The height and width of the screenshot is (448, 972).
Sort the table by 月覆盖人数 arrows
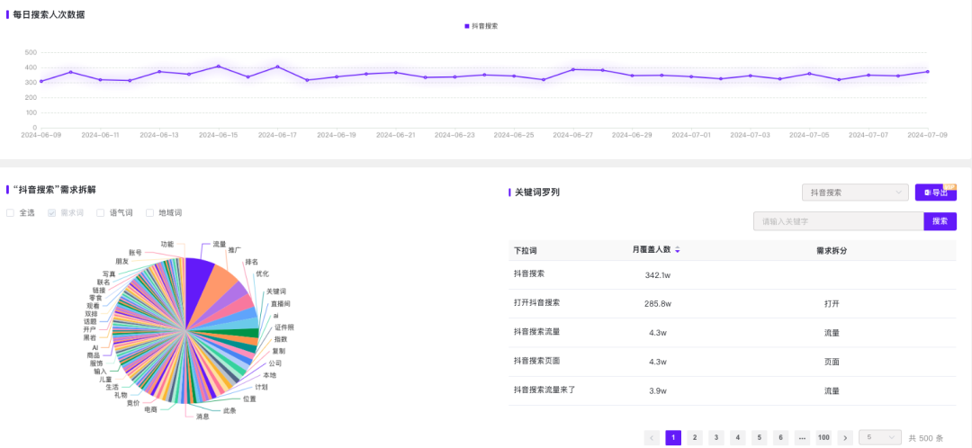pyautogui.click(x=678, y=250)
